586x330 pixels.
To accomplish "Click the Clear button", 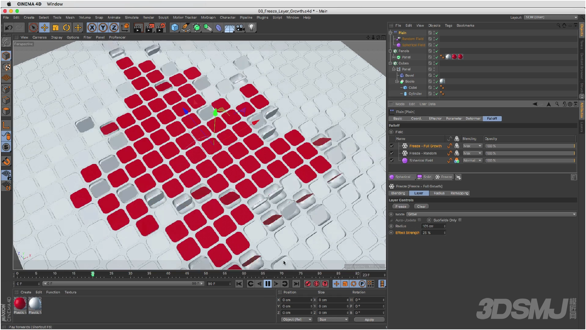I will (x=421, y=207).
